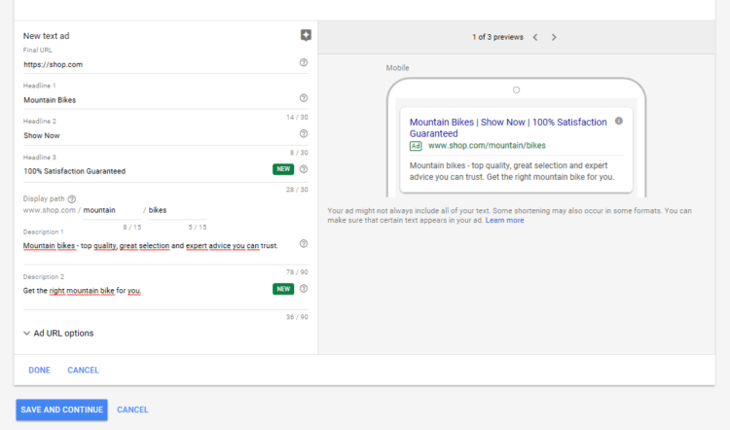Open help icon beside Headline 2
This screenshot has height=430, width=730.
click(304, 133)
